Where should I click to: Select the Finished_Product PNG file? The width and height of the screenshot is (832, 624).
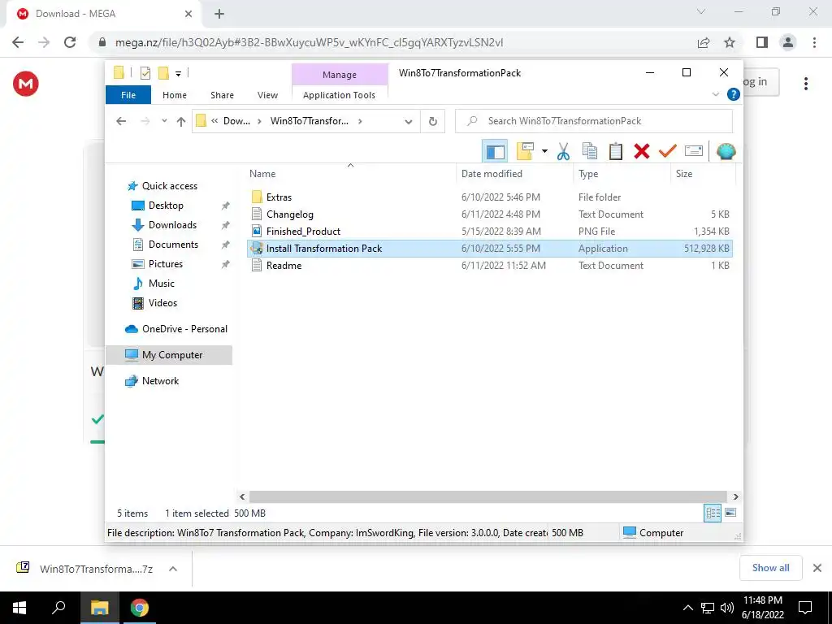click(489, 232)
